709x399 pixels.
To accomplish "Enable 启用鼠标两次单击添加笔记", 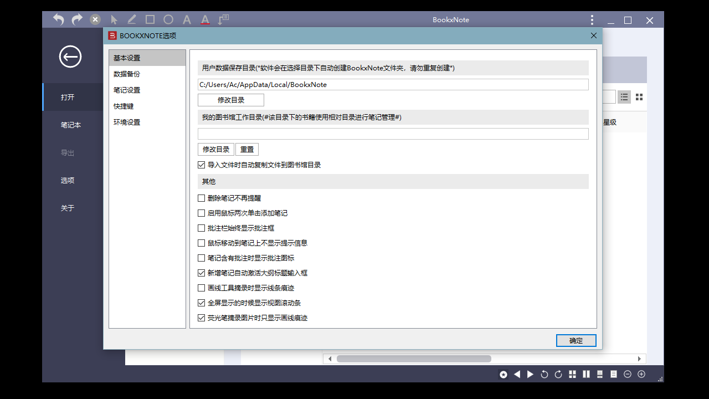I will click(202, 213).
